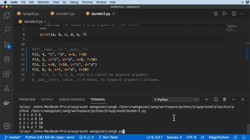The height and width of the screenshot is (140, 250).
Task: Click terminal output line 5 6 4 d 7 10
Action: pyautogui.click(x=31, y=127)
